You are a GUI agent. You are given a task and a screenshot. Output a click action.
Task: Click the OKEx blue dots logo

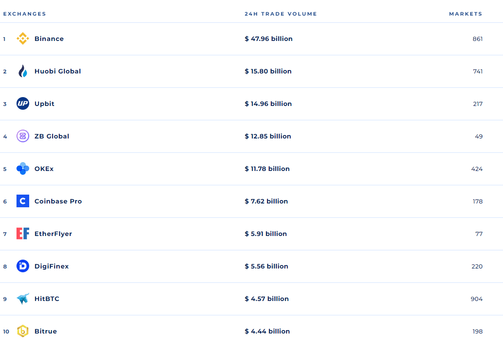23,168
